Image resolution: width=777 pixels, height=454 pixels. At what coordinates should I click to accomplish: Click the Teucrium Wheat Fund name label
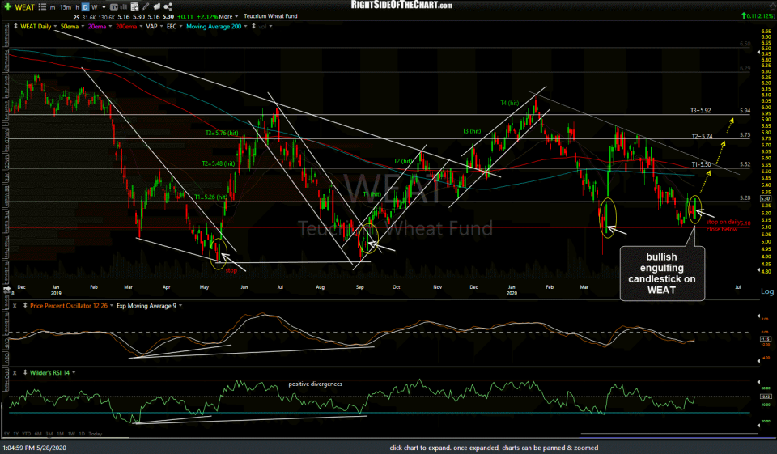pyautogui.click(x=270, y=16)
